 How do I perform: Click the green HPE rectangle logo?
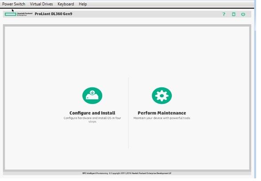point(11,14)
